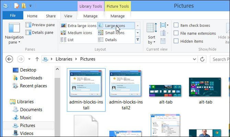This screenshot has width=230, height=137.
Task: Click the address bar location icon
Action: point(45,59)
